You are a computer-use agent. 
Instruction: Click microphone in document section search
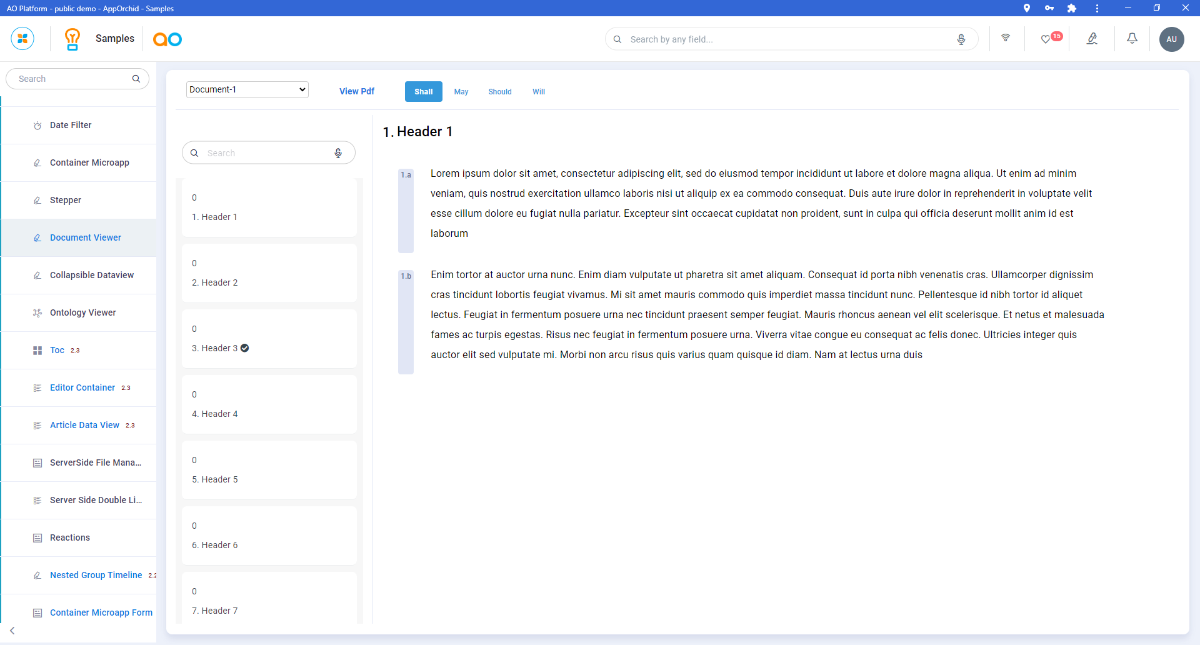[x=338, y=153]
